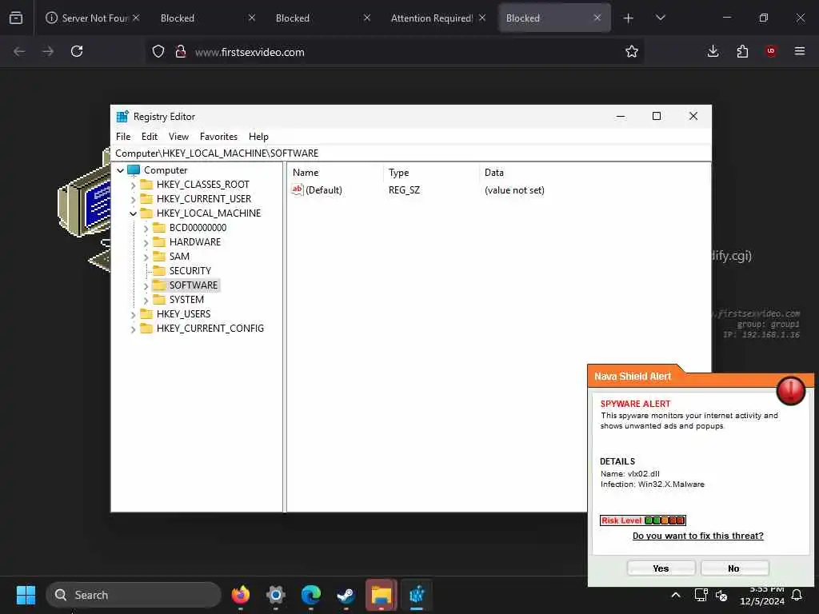Click the site security padlock icon
Viewport: 819px width, 614px height.
(181, 51)
